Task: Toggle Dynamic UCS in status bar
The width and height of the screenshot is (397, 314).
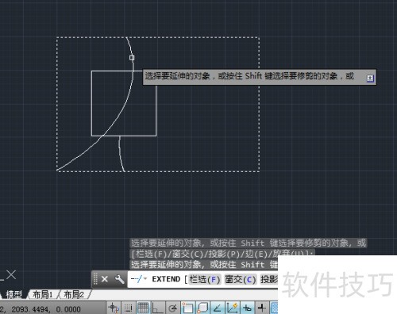Action: pyautogui.click(x=232, y=308)
